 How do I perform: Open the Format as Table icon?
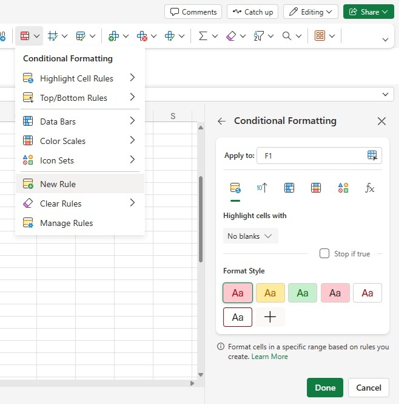(53, 36)
